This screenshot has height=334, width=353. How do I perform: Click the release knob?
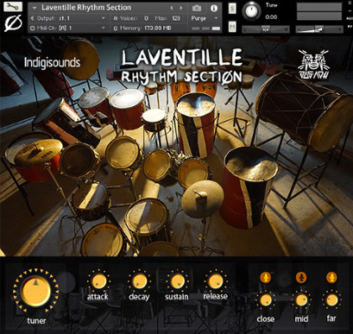point(215,280)
